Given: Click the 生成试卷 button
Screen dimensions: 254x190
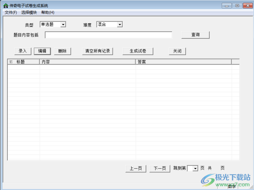Looking at the screenshot, I should [x=138, y=51].
